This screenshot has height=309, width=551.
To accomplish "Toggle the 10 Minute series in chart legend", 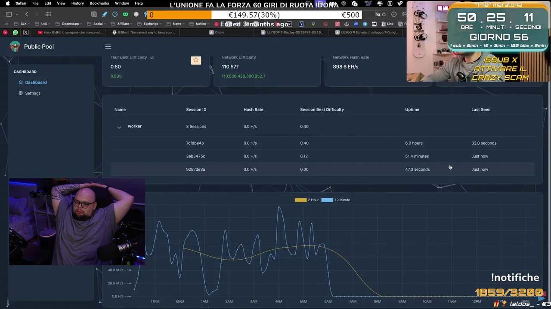I will click(336, 200).
